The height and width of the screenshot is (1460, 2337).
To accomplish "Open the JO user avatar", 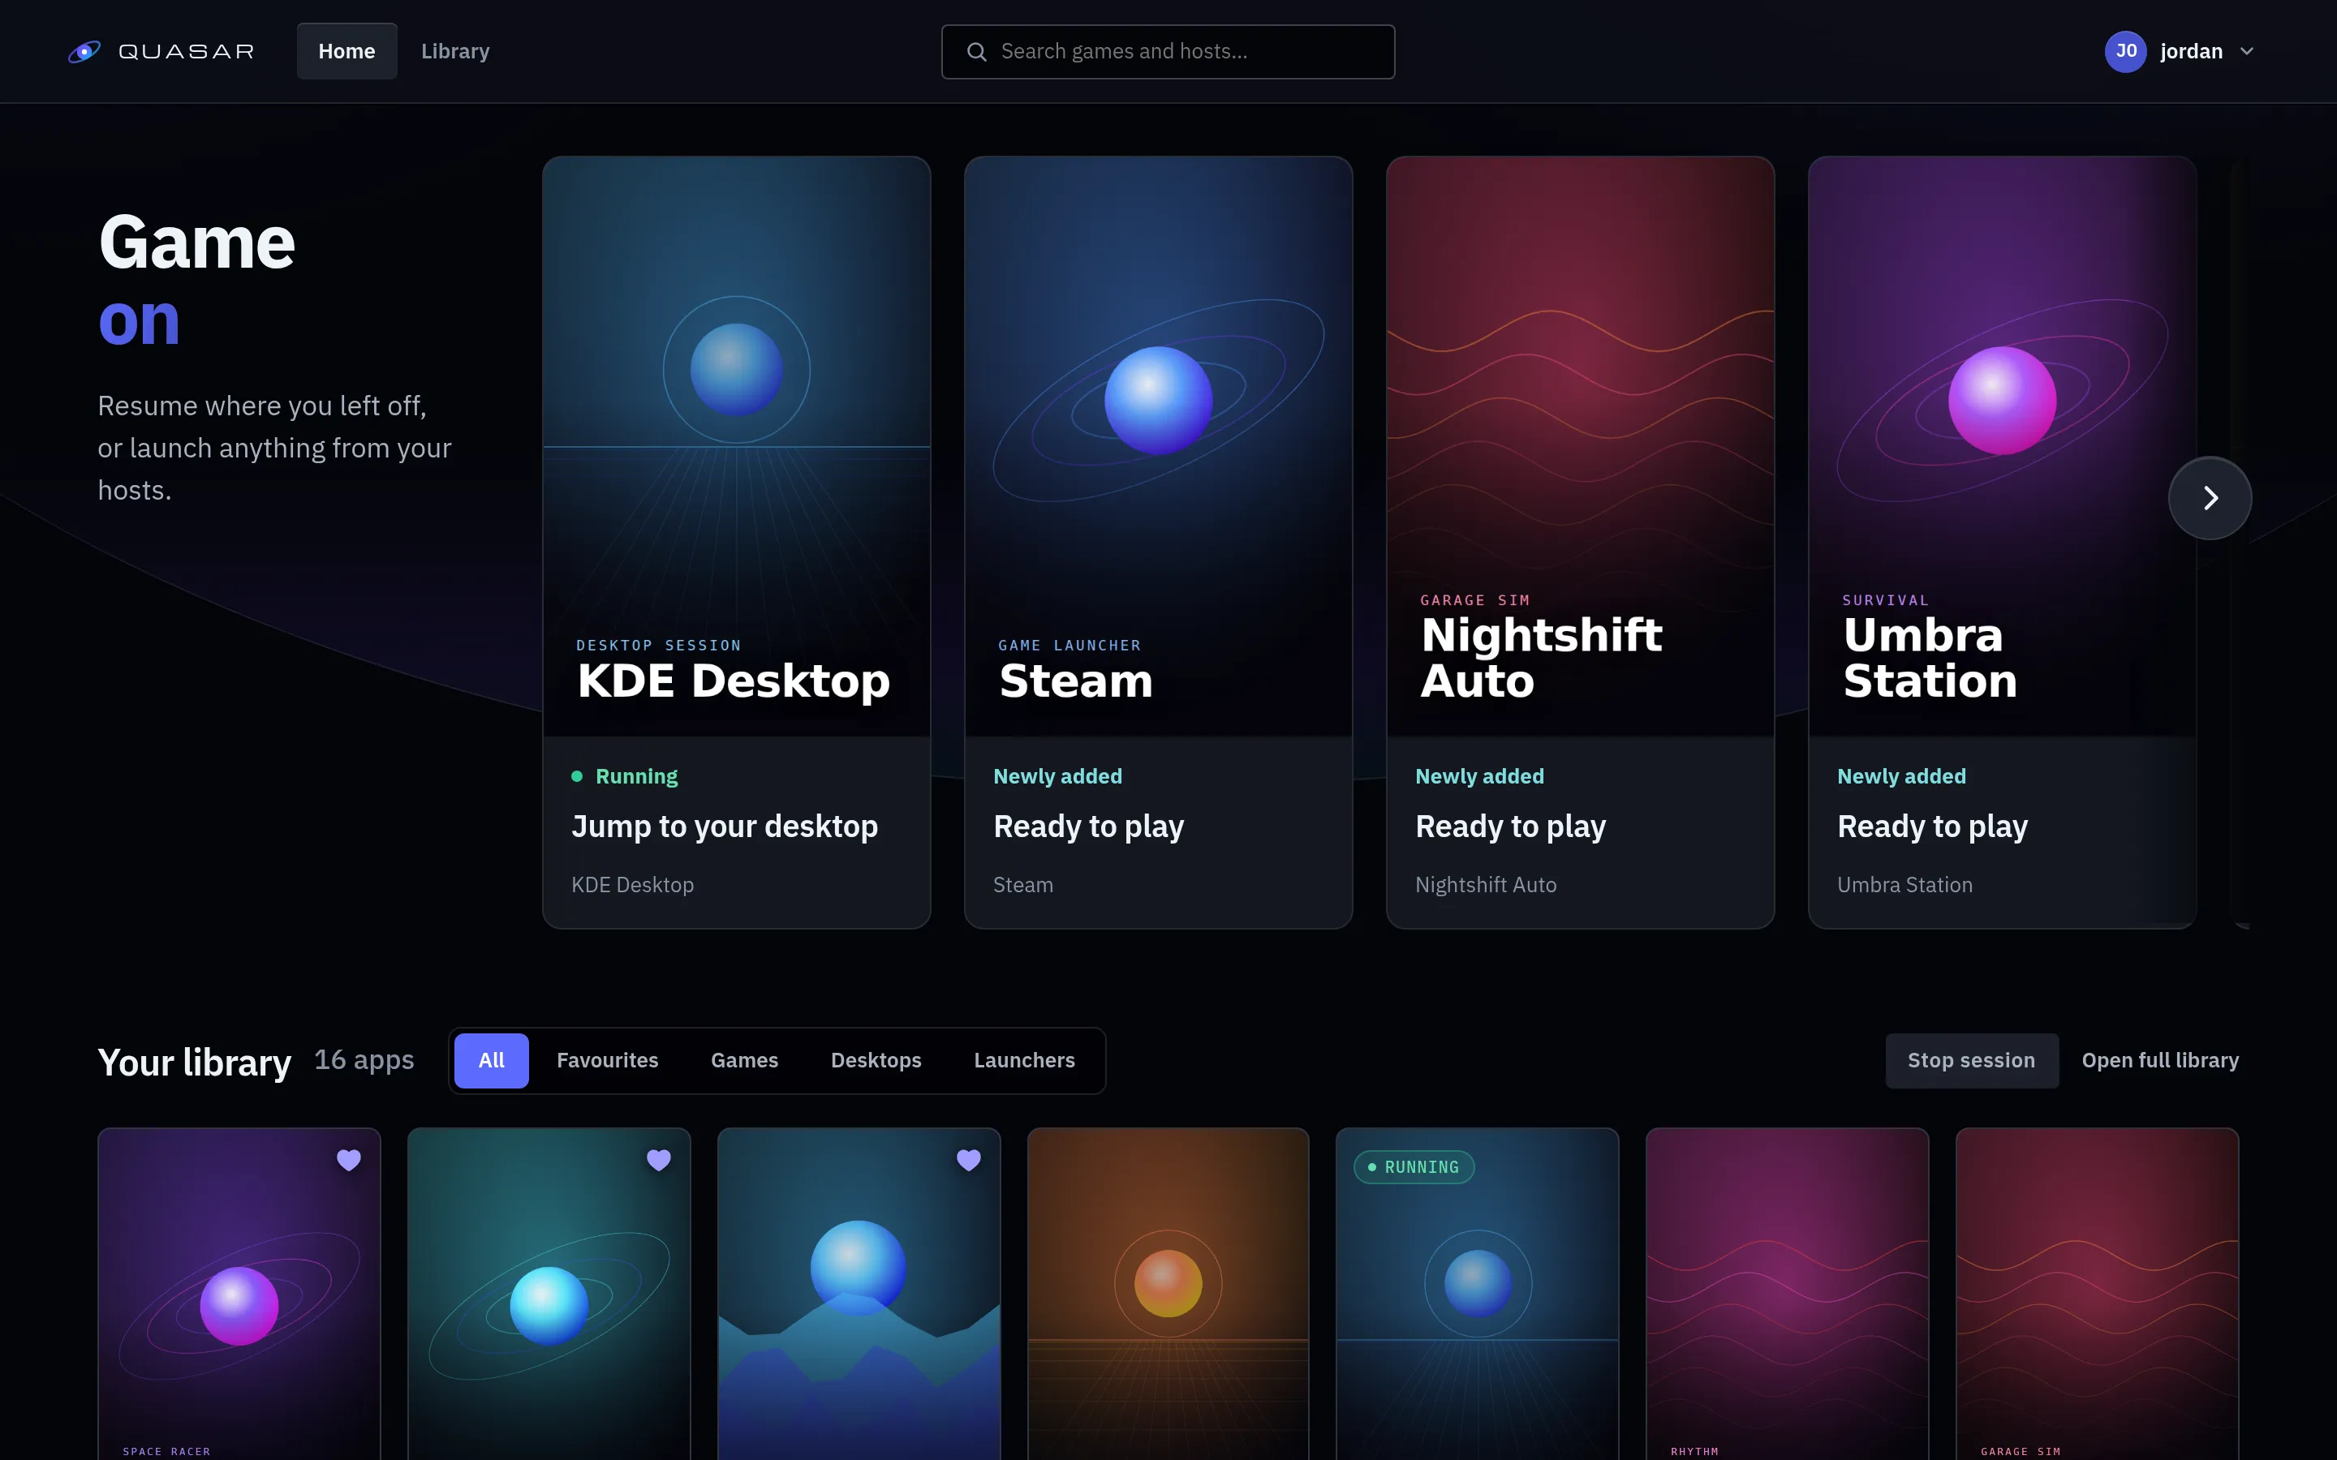I will point(2124,51).
